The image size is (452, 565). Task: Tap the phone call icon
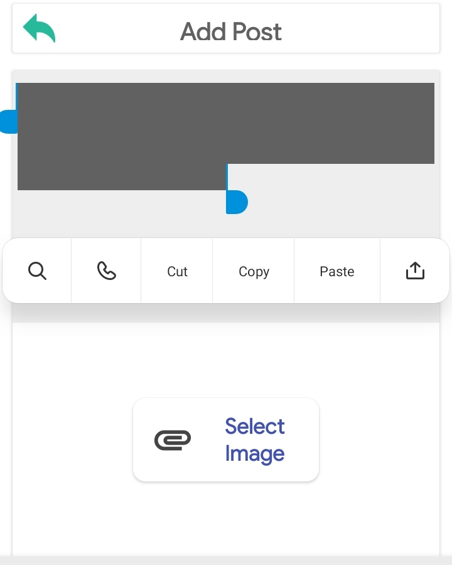pos(107,271)
